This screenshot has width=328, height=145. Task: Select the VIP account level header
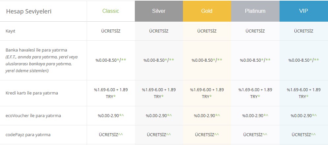(x=304, y=11)
